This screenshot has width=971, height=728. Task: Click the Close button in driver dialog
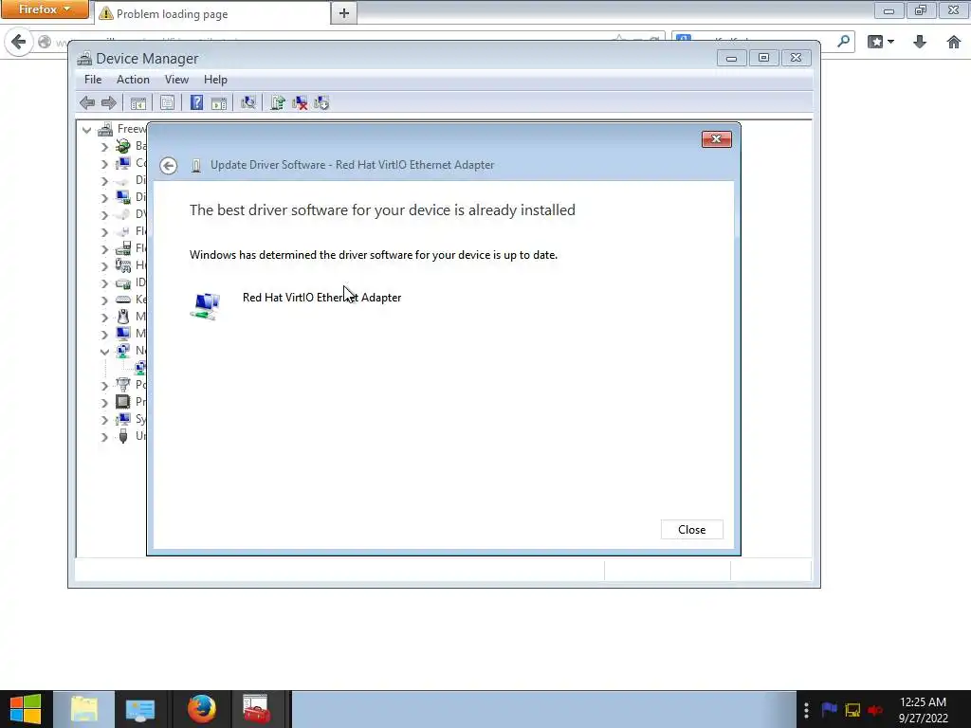coord(691,529)
